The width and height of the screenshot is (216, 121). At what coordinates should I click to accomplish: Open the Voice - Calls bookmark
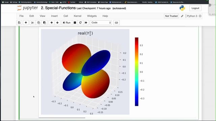54,2
